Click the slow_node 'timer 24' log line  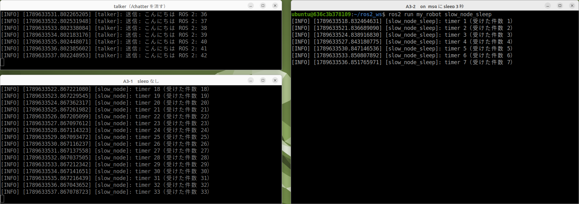pos(105,130)
